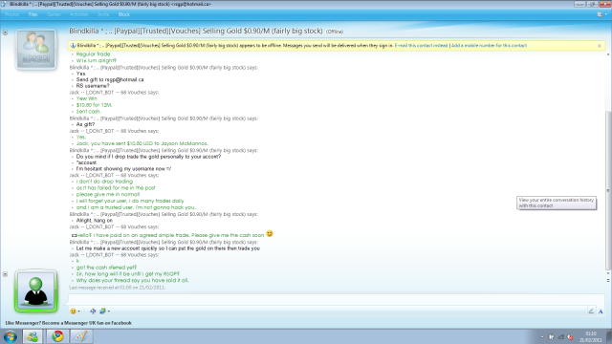The width and height of the screenshot is (612, 344).
Task: Click the Messenger icon in the title bar
Action: (x=4, y=4)
